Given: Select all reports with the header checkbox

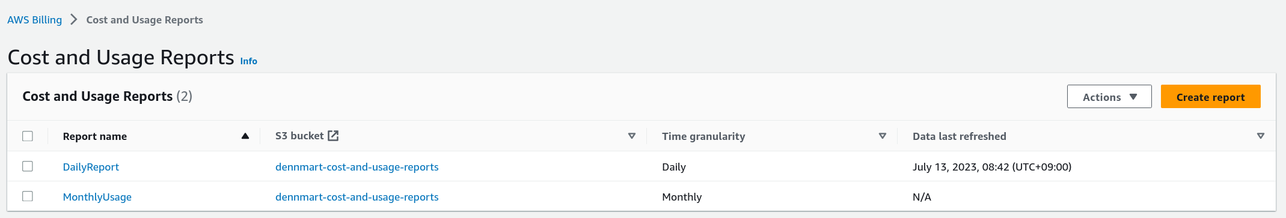Looking at the screenshot, I should point(28,136).
